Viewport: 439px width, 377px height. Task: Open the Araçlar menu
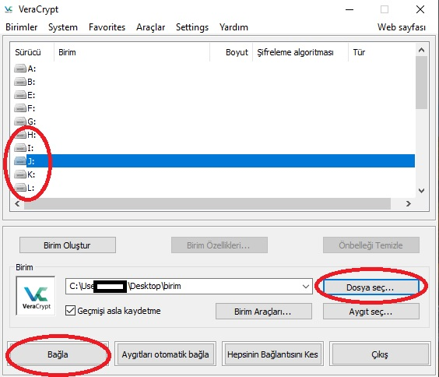151,27
